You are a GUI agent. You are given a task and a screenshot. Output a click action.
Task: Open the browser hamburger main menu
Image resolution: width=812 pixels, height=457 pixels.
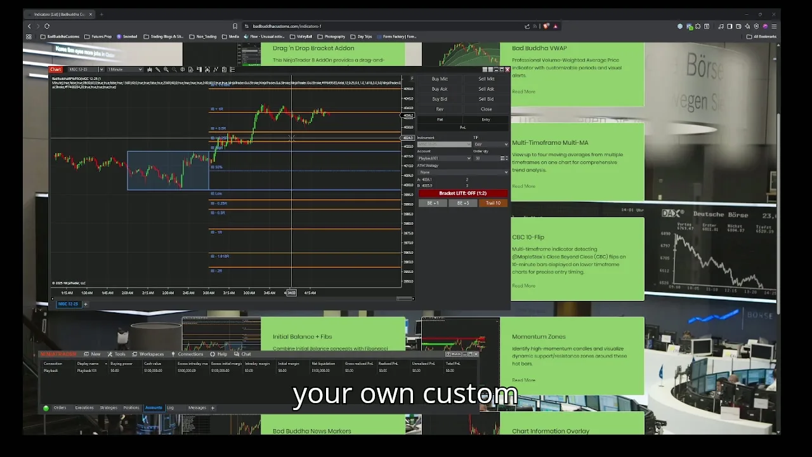tap(774, 26)
